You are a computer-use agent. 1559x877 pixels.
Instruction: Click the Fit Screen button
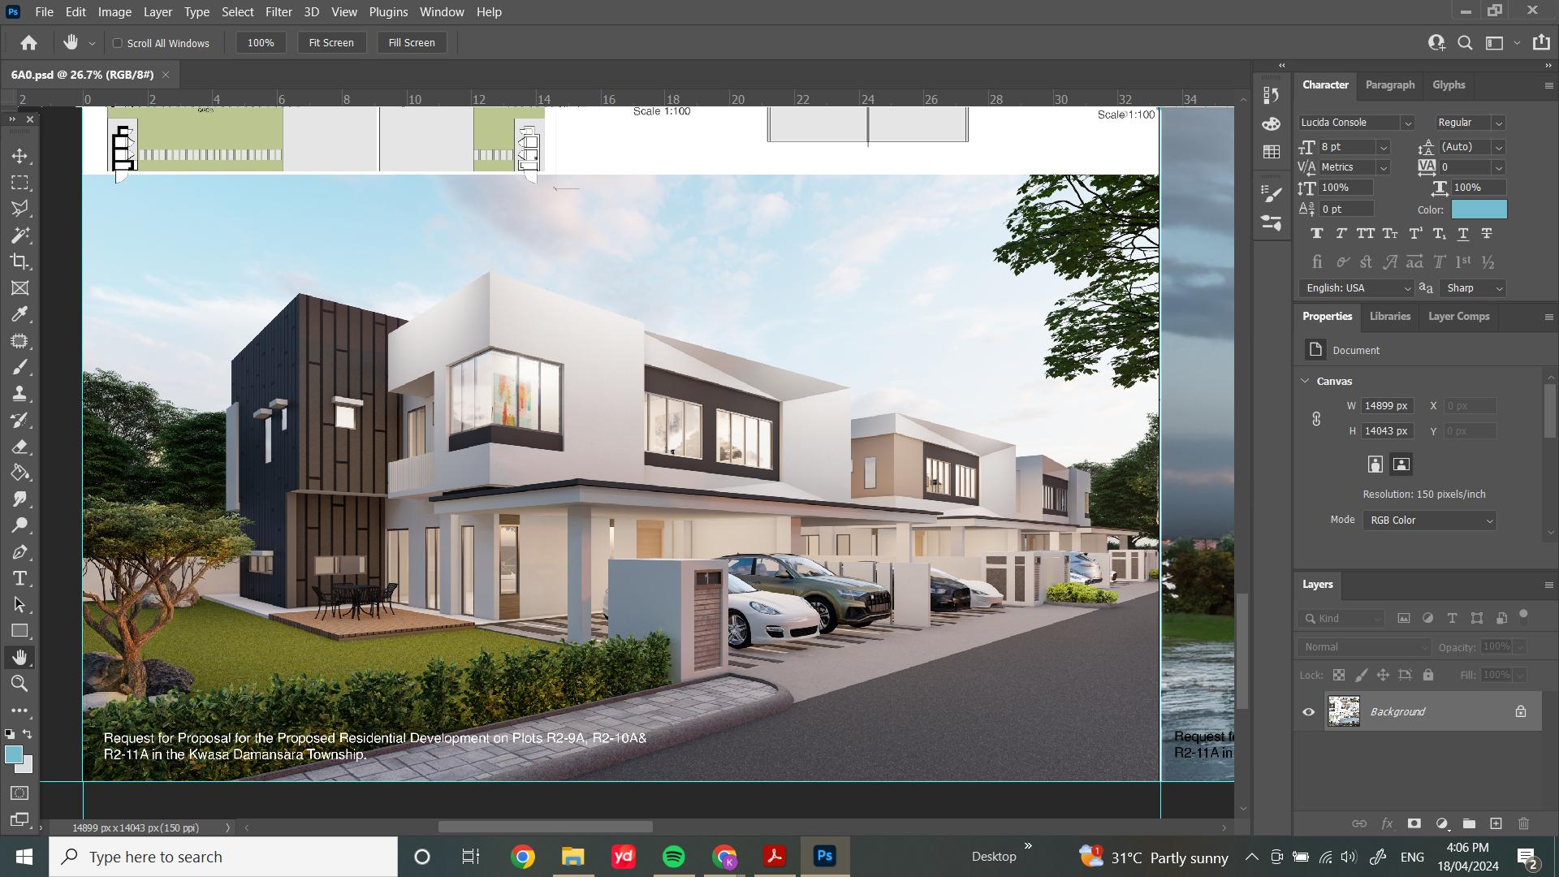point(330,43)
